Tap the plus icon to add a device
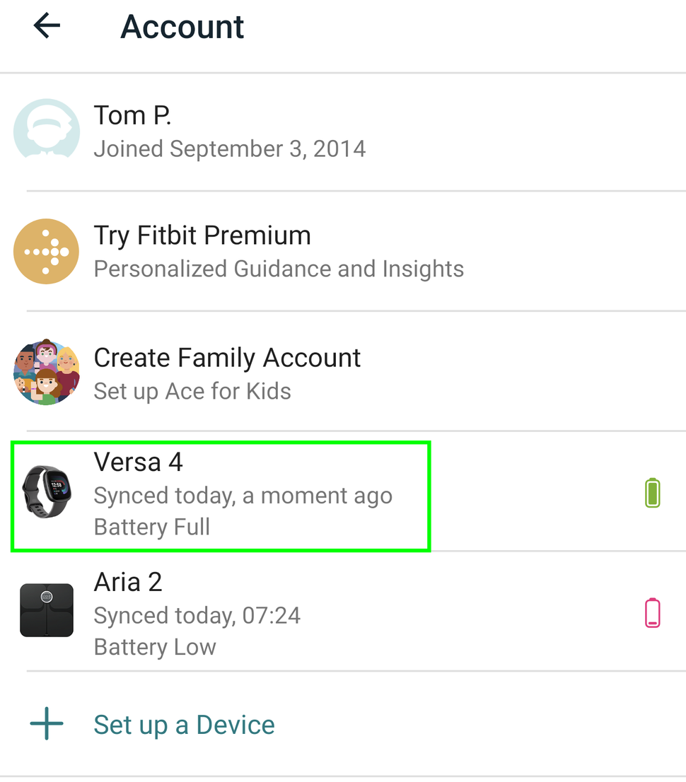Screen dimensions: 686x782 [x=45, y=724]
